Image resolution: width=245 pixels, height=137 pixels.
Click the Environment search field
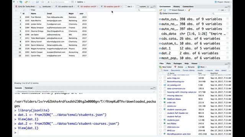tap(221, 14)
